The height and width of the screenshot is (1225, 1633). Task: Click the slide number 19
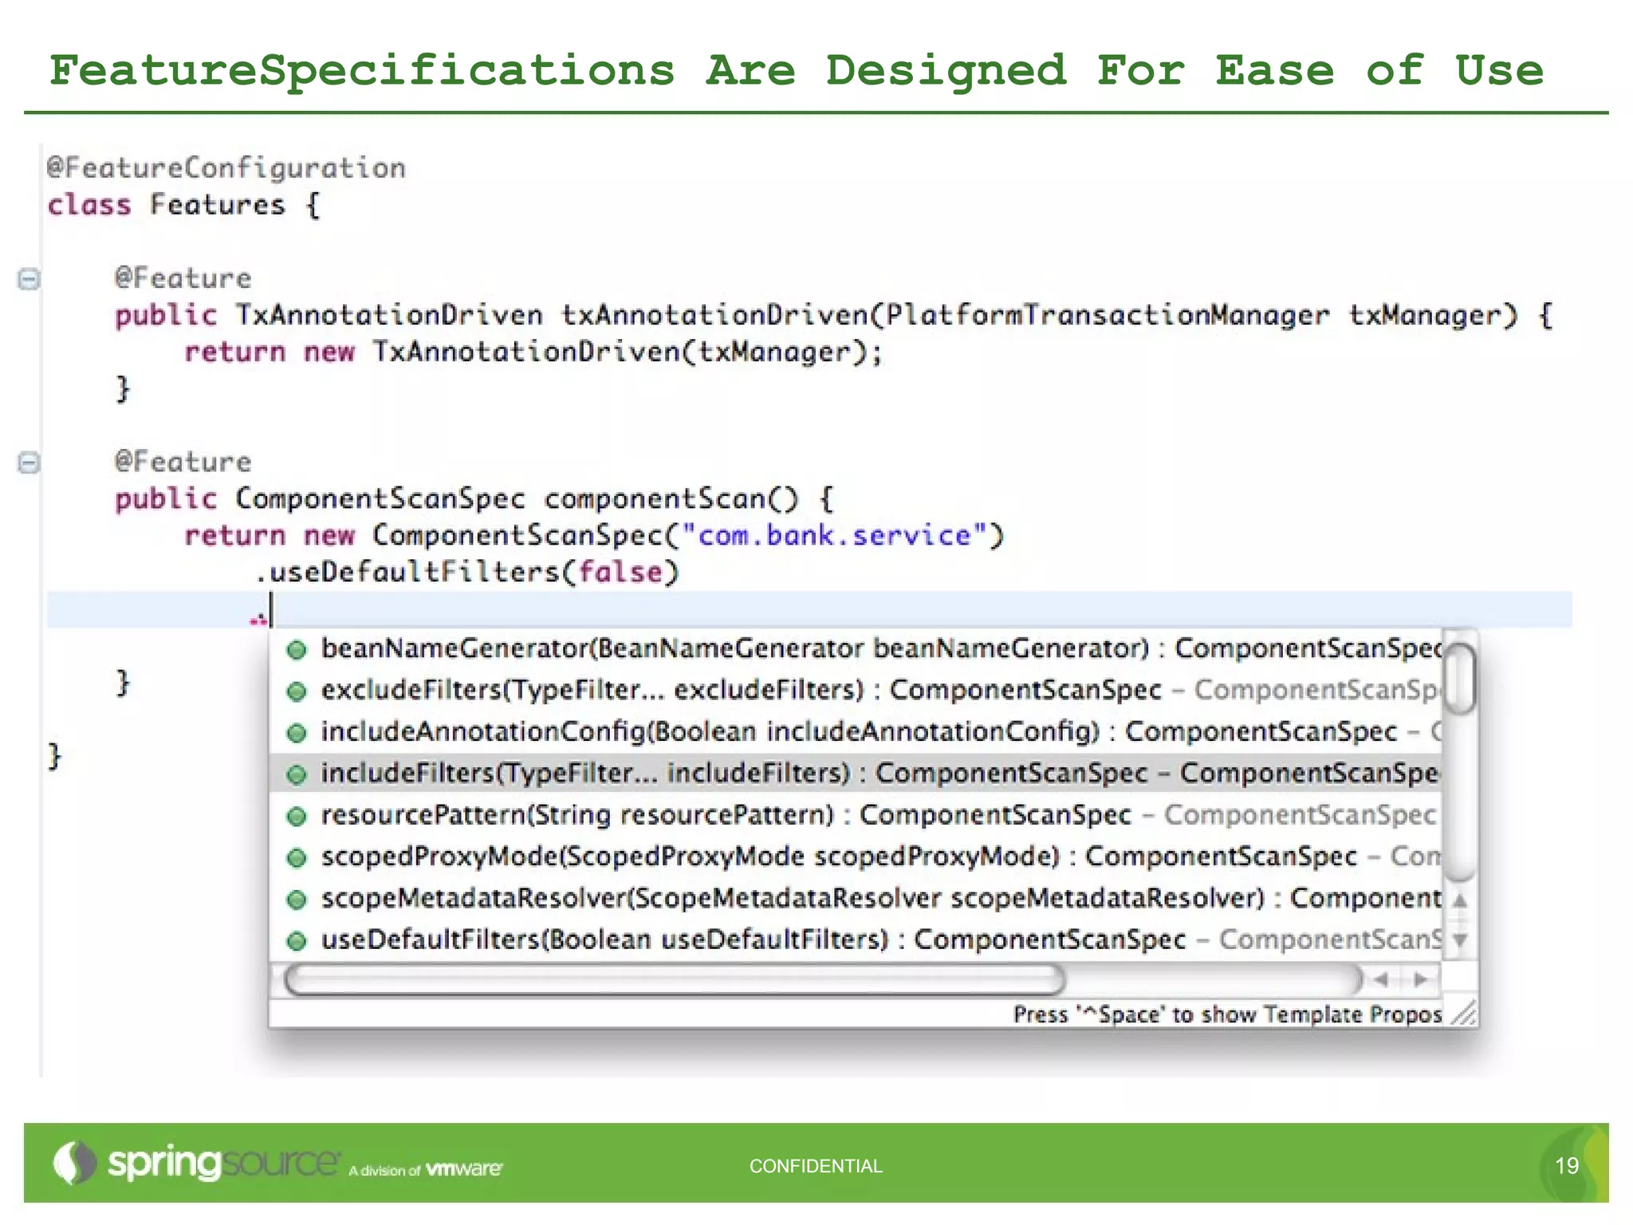[x=1567, y=1166]
